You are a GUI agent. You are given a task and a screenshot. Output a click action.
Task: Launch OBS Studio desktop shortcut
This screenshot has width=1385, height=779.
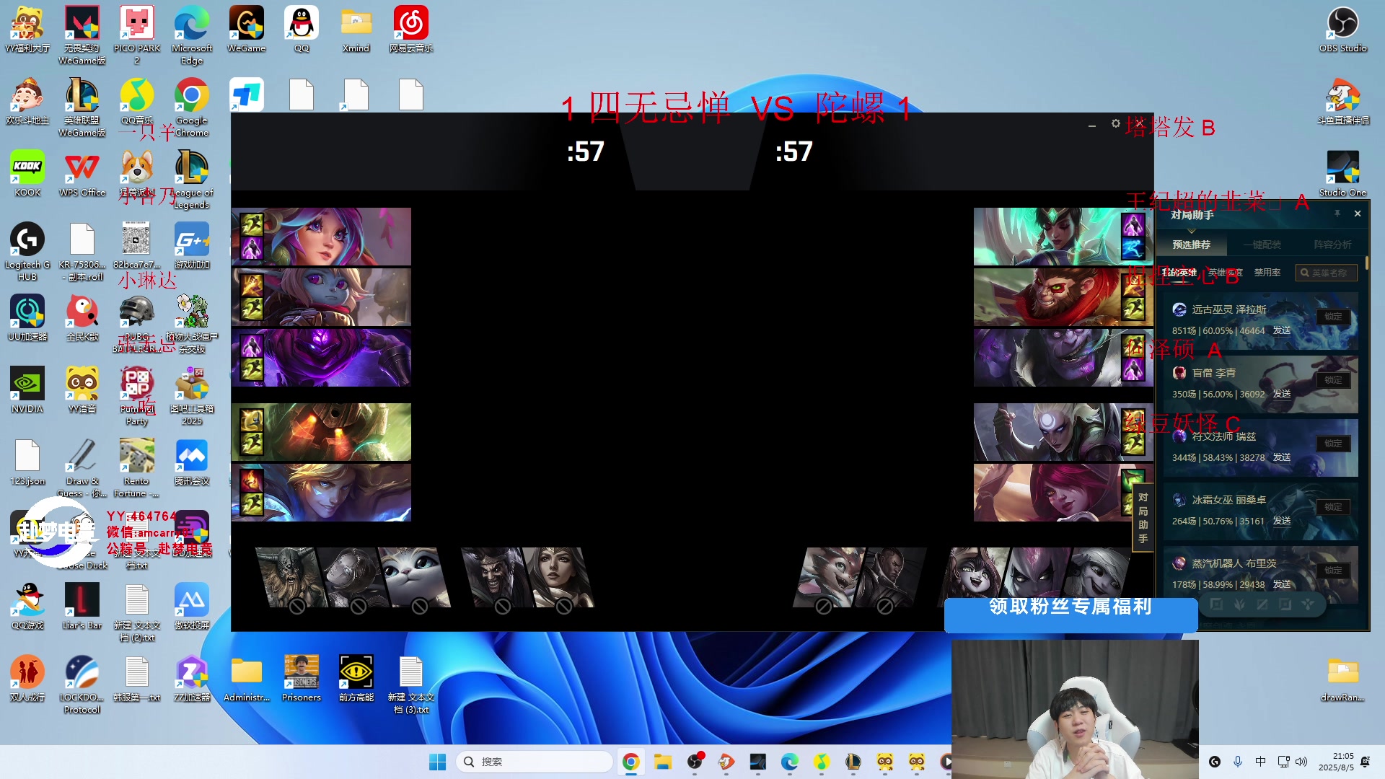point(1342,29)
